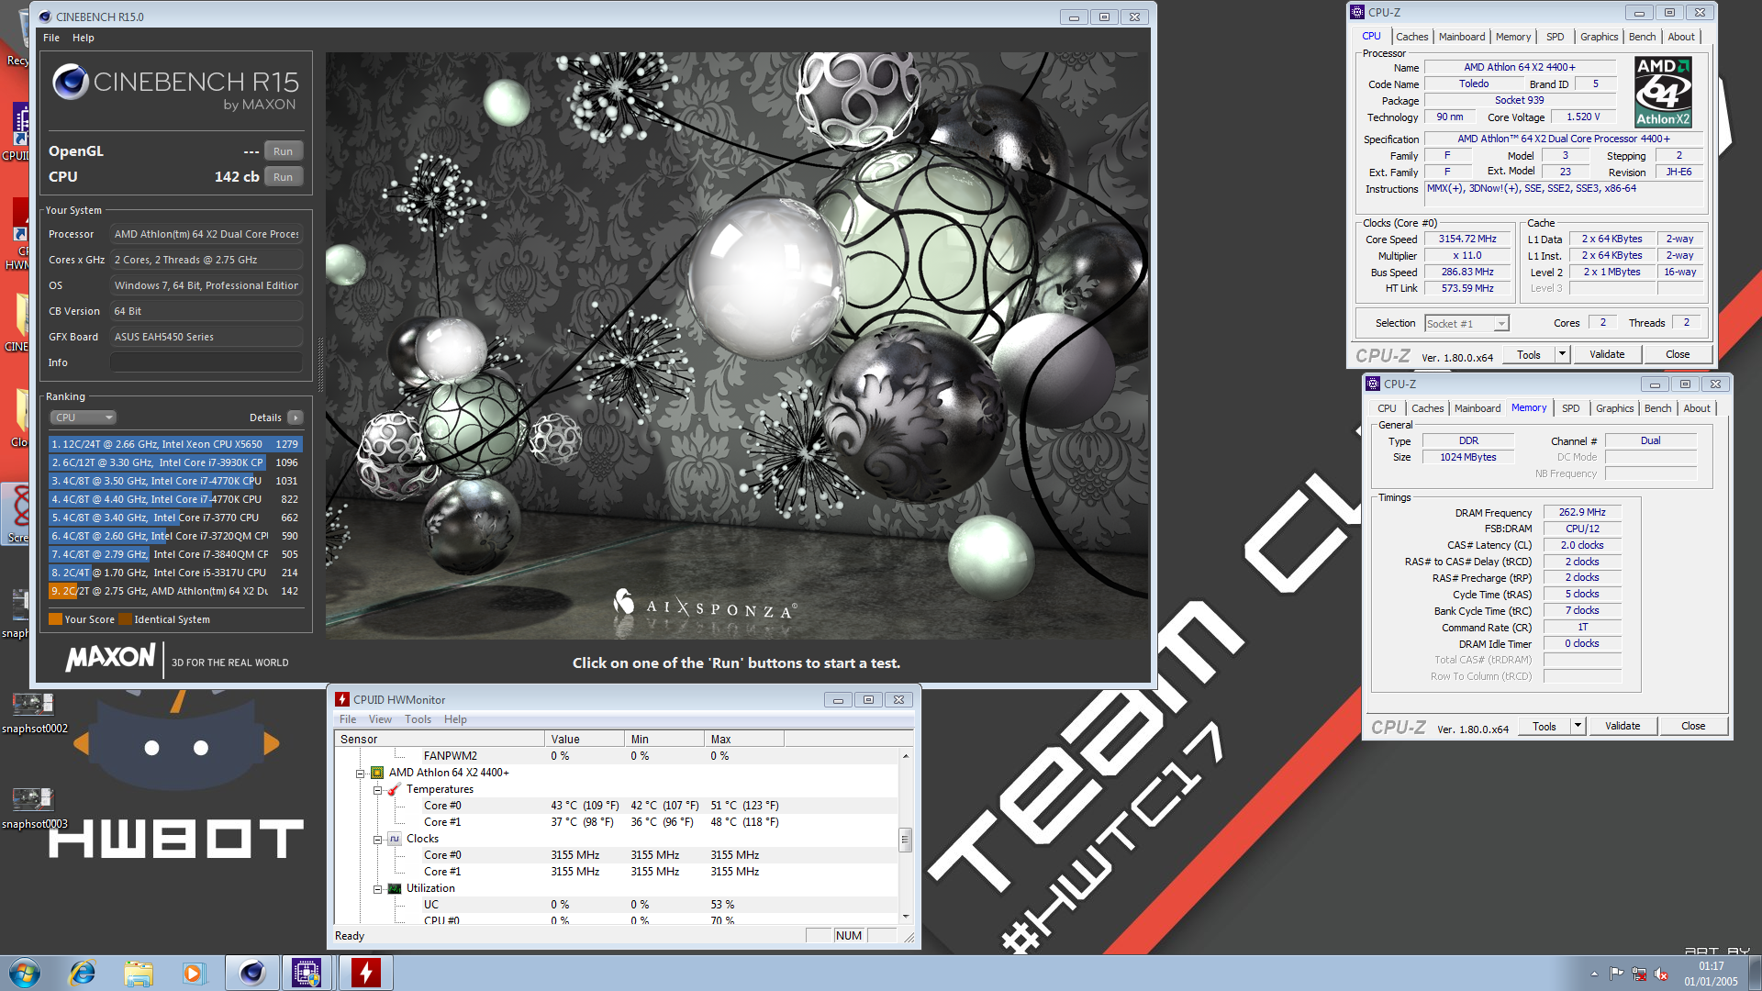Collapse Clocks tree node in HWMonitor
The width and height of the screenshot is (1762, 991).
click(377, 840)
